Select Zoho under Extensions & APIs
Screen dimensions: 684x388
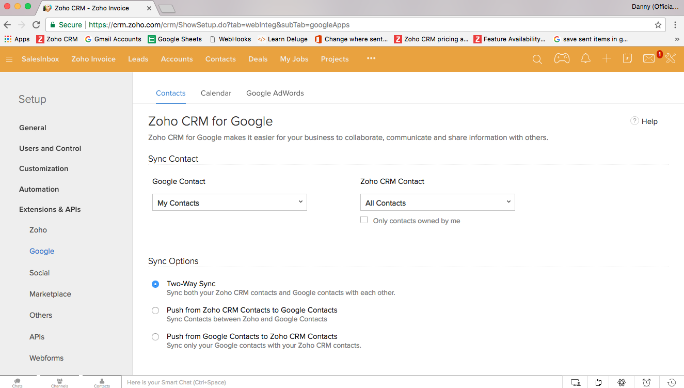point(38,230)
